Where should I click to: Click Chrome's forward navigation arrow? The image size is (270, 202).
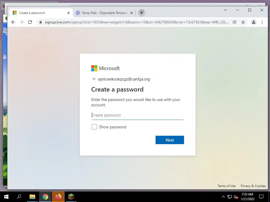(22, 22)
